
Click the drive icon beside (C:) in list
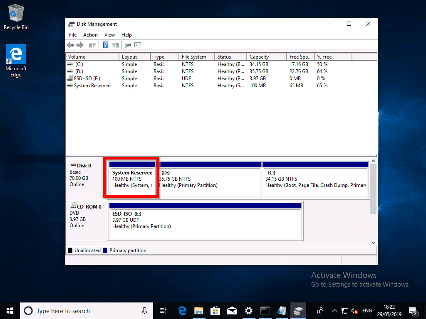(x=70, y=64)
